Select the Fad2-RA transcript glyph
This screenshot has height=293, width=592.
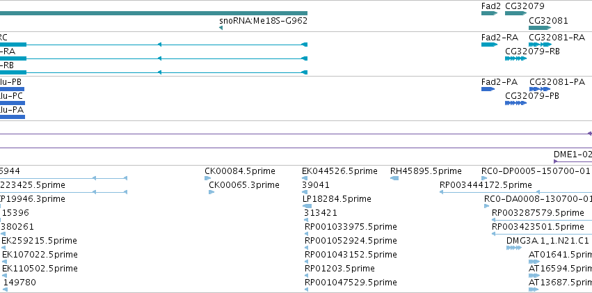(x=489, y=45)
